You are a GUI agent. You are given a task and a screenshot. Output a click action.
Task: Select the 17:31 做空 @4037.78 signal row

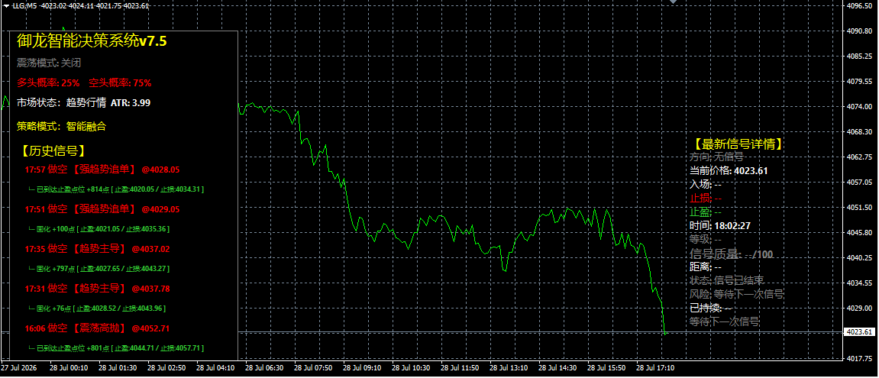pos(97,288)
